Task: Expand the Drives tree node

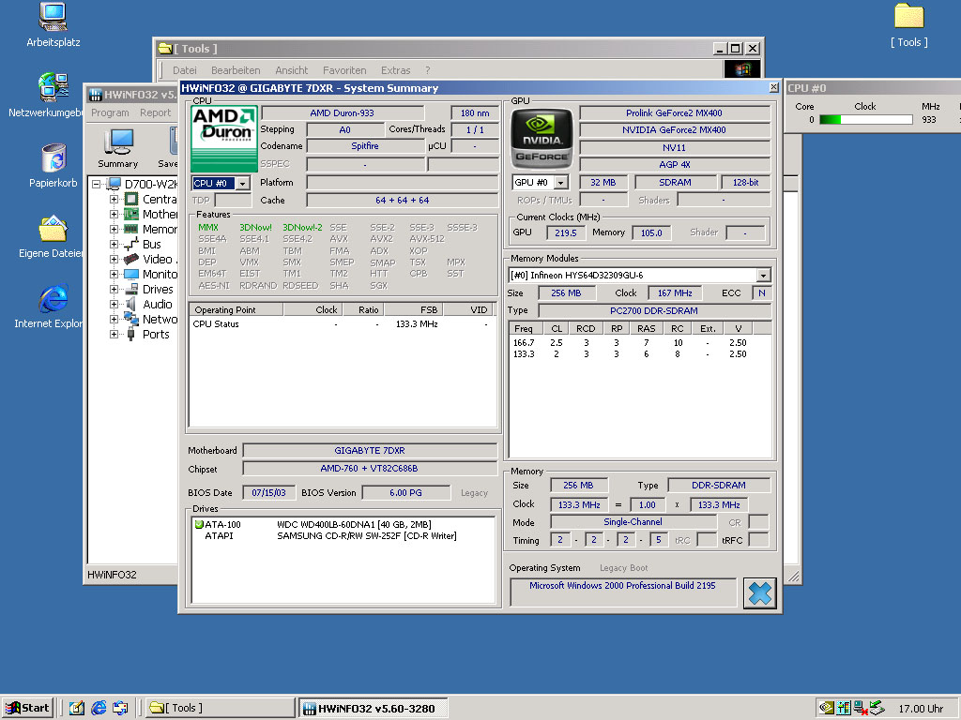Action: tap(114, 290)
